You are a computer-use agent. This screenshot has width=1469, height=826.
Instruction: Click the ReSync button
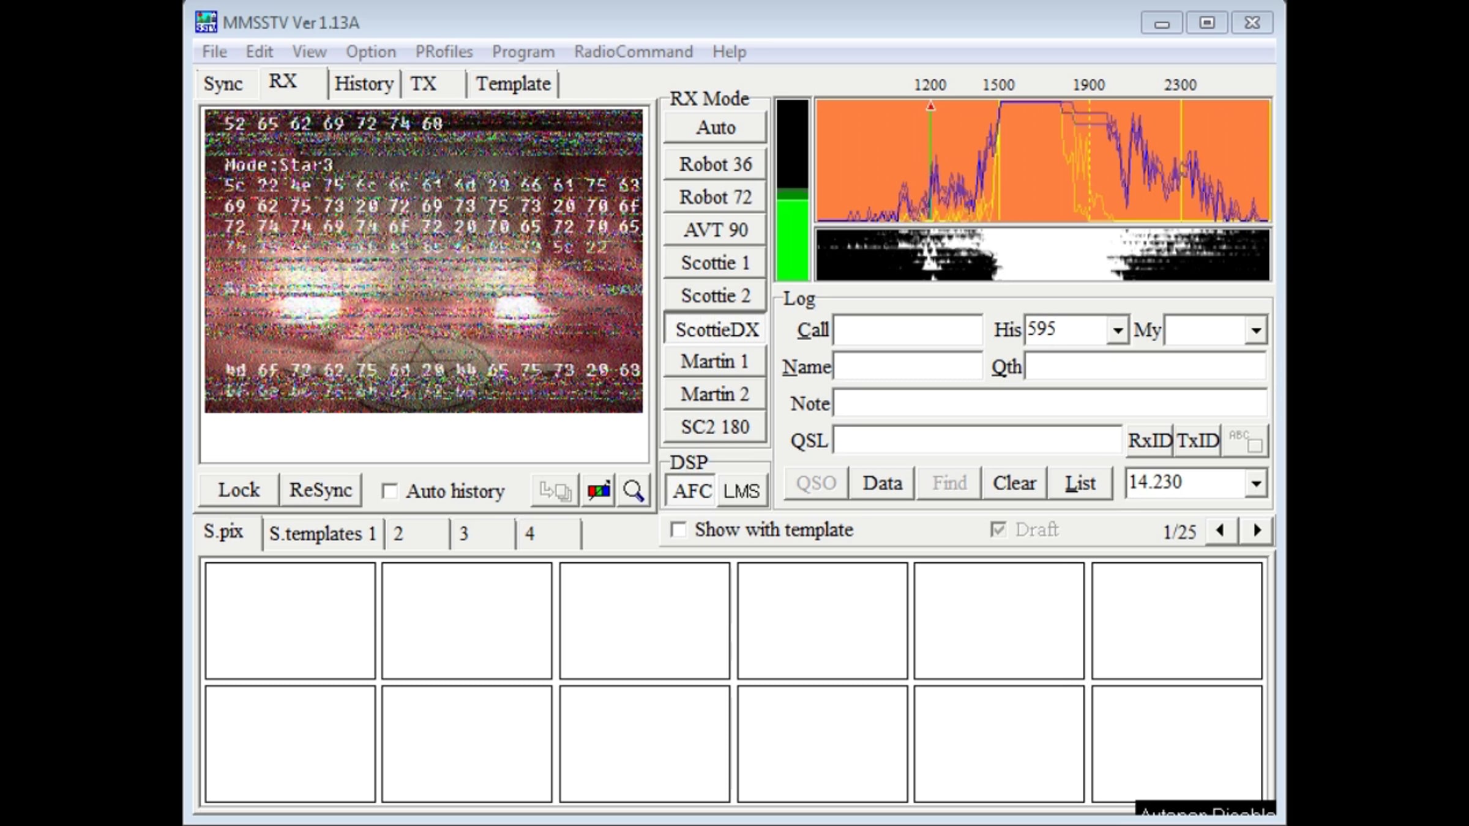pos(320,489)
